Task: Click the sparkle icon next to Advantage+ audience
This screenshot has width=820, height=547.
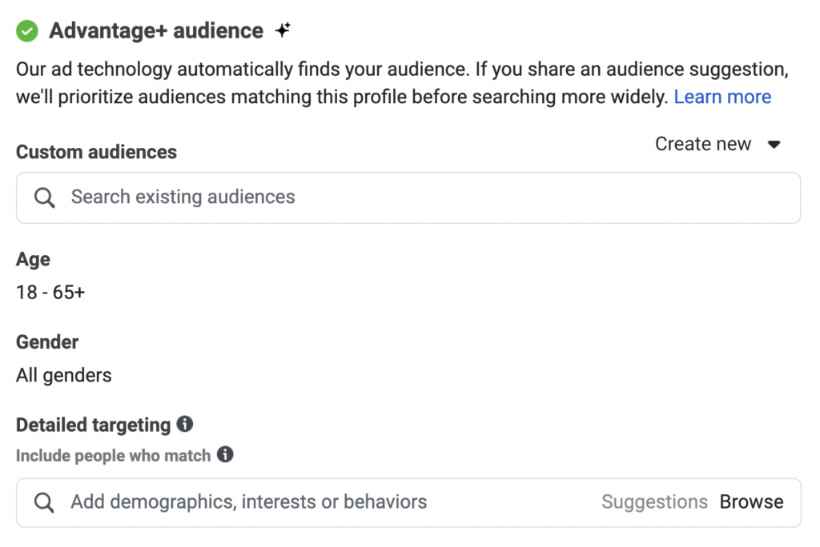Action: tap(282, 29)
